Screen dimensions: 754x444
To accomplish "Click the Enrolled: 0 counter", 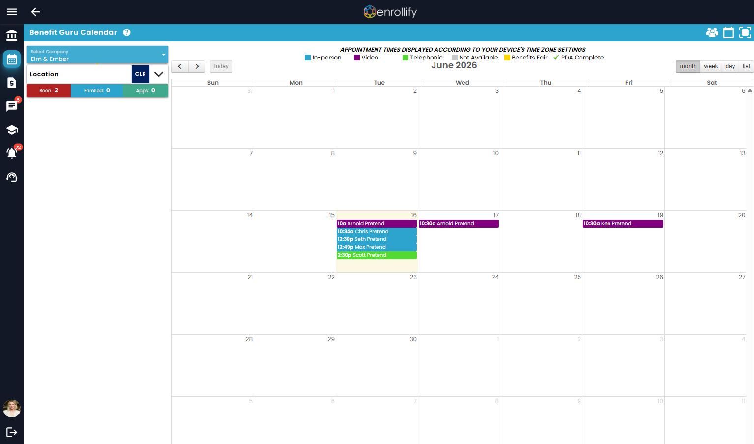I will pyautogui.click(x=97, y=90).
